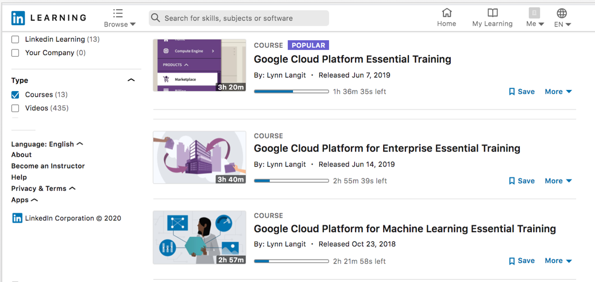Image resolution: width=595 pixels, height=282 pixels.
Task: Expand the Language: English footer menu
Action: 47,144
